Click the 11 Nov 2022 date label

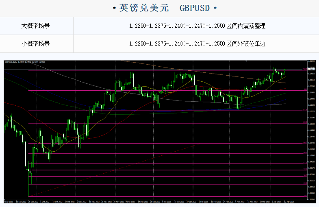click(94, 202)
